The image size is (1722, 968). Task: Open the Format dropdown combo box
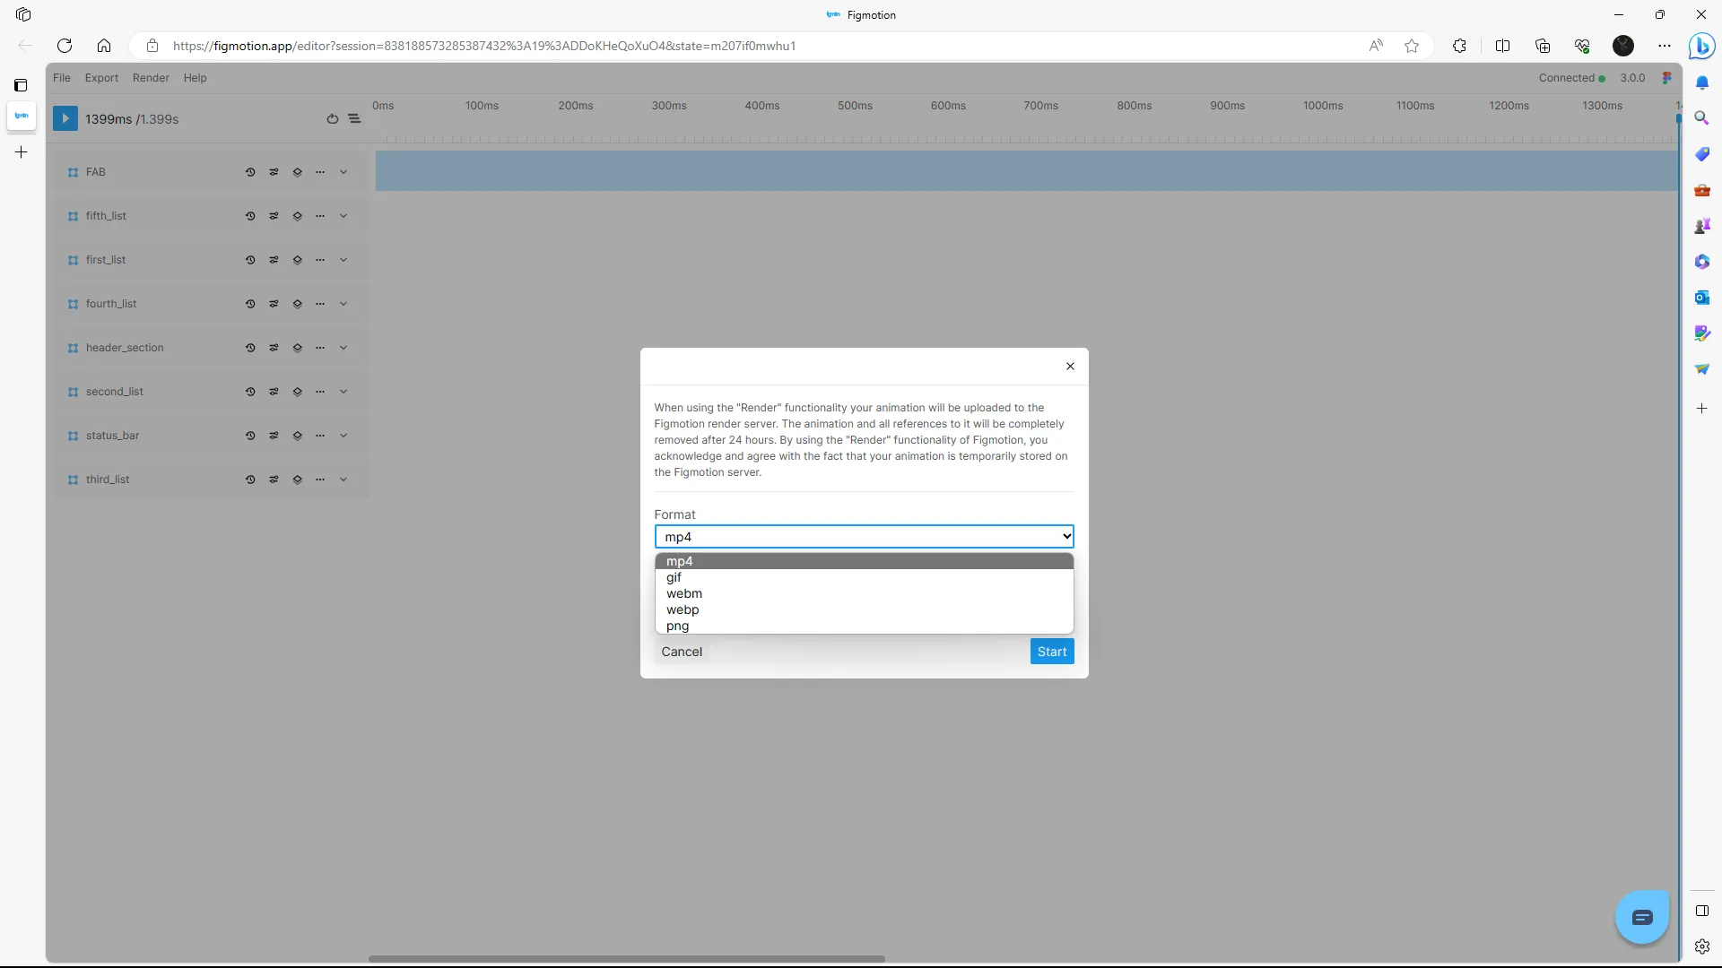pos(864,537)
